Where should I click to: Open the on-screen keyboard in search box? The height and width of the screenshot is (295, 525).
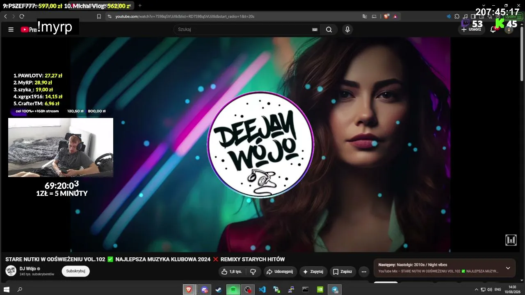point(315,29)
